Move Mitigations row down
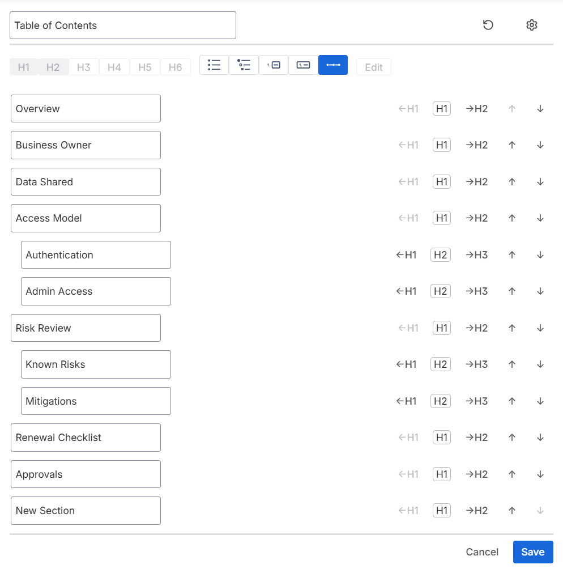Screen dimensions: 563x573 point(540,401)
